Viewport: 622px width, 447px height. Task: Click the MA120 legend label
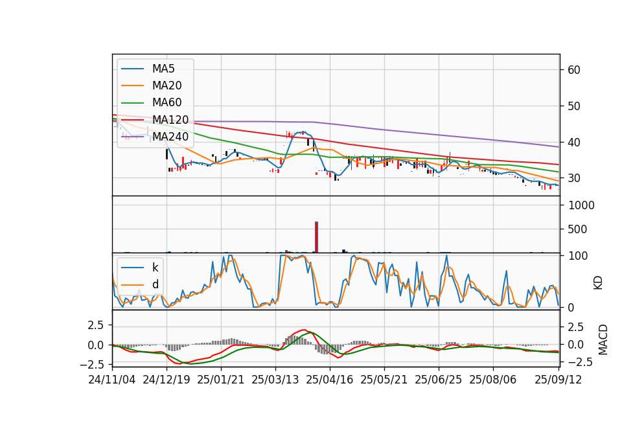(x=170, y=120)
